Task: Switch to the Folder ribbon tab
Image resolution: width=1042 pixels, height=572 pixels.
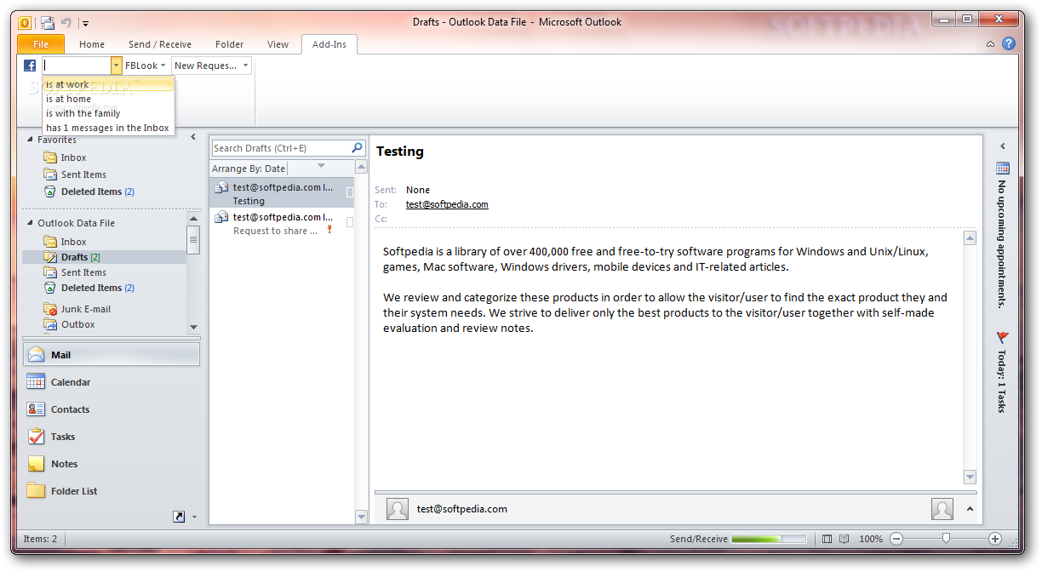Action: [x=229, y=44]
